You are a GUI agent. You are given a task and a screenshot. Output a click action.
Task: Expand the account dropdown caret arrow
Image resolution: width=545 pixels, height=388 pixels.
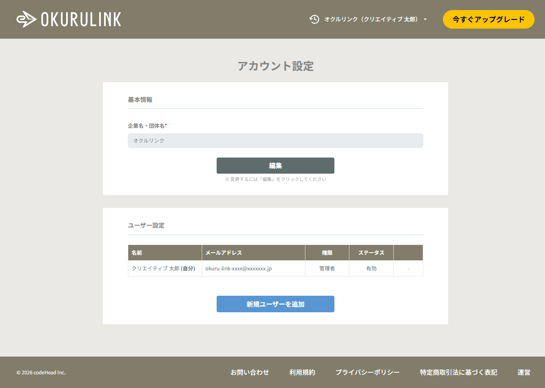pyautogui.click(x=425, y=19)
